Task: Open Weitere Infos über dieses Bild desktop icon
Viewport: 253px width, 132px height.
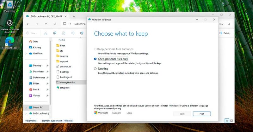Action: (x=10, y=26)
